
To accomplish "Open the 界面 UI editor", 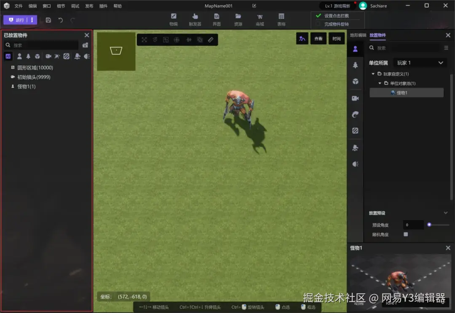I will (x=217, y=20).
